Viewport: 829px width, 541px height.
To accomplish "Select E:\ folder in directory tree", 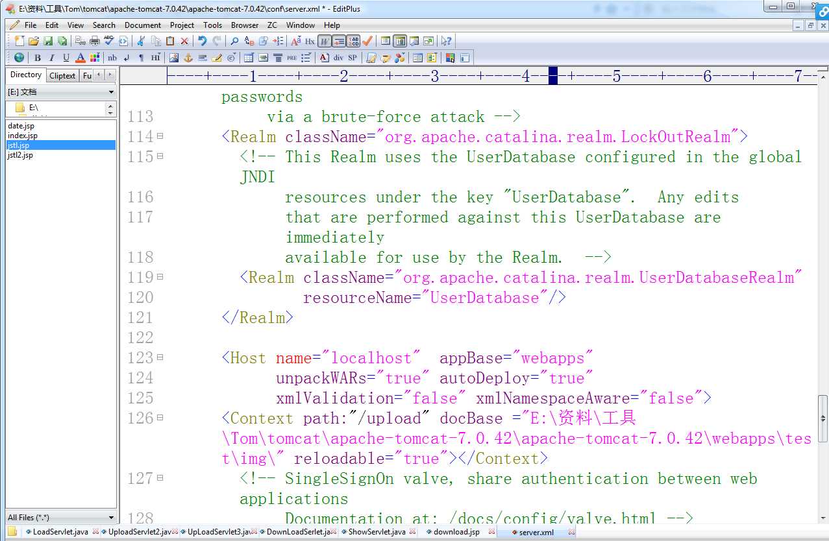I will (33, 108).
